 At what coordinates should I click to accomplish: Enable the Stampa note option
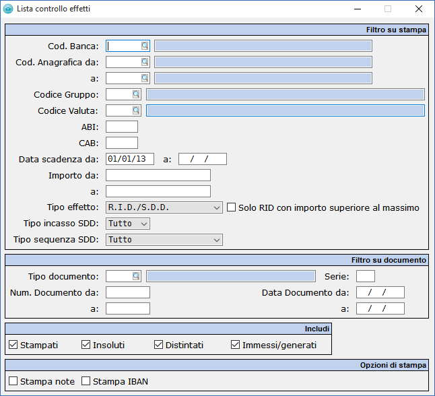pyautogui.click(x=13, y=381)
